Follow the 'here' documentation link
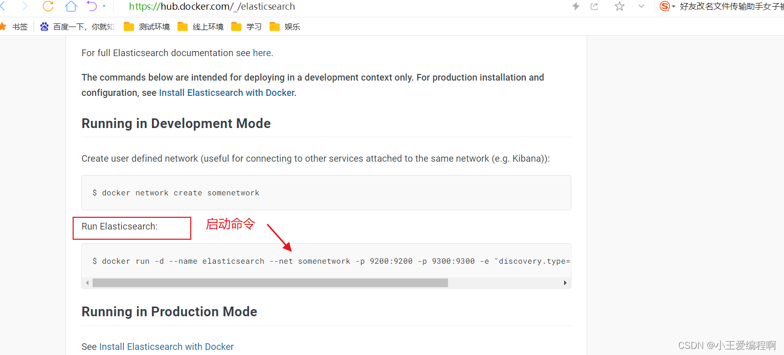The width and height of the screenshot is (784, 355). coord(262,53)
